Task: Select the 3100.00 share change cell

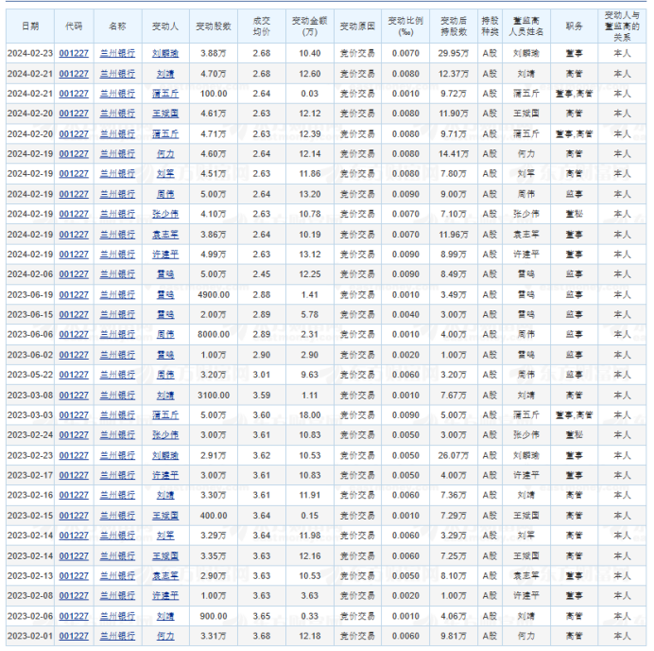Action: point(214,395)
